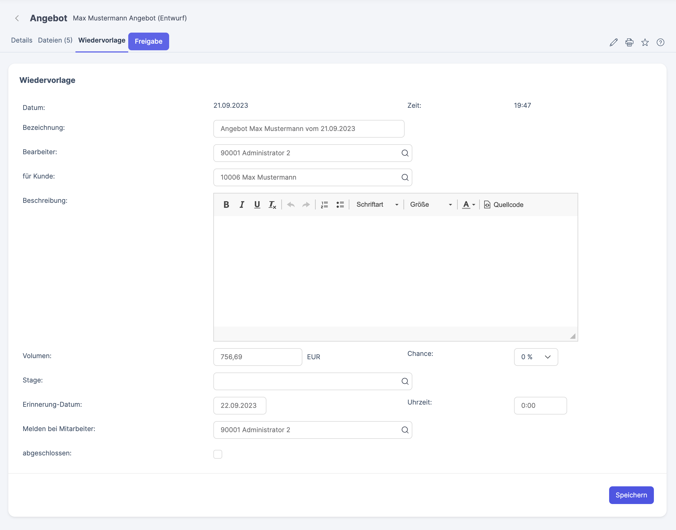
Task: Open help via question mark icon
Action: (x=661, y=42)
